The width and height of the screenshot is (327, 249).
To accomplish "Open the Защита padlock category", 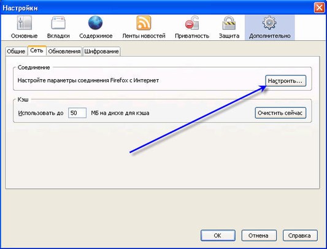I will coord(229,28).
